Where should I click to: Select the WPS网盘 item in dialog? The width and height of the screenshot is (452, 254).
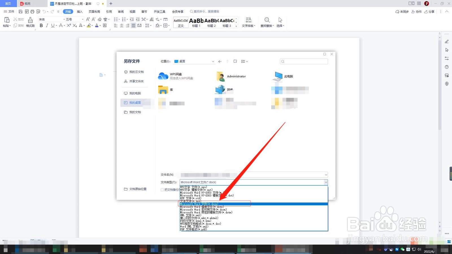click(x=176, y=76)
